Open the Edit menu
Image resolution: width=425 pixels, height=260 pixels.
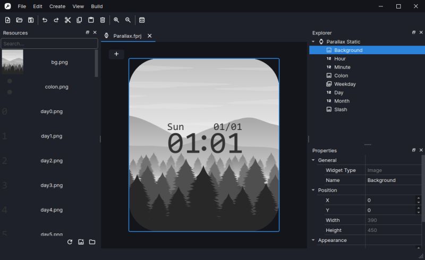38,6
